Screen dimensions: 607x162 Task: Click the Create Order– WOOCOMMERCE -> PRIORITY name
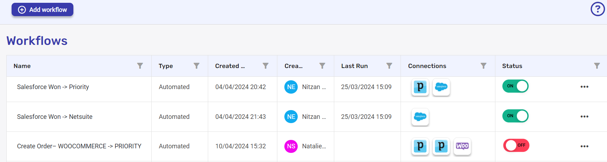tap(79, 146)
